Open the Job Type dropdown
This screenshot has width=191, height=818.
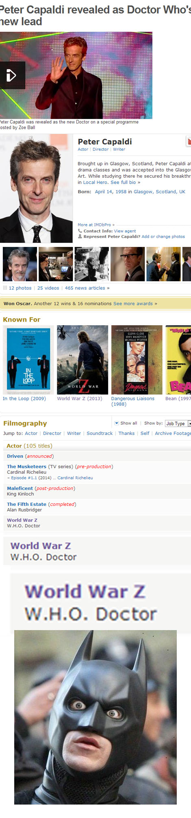click(x=178, y=423)
